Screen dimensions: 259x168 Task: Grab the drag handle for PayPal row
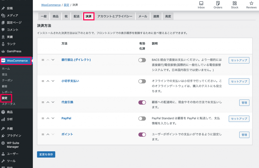tap(43, 118)
